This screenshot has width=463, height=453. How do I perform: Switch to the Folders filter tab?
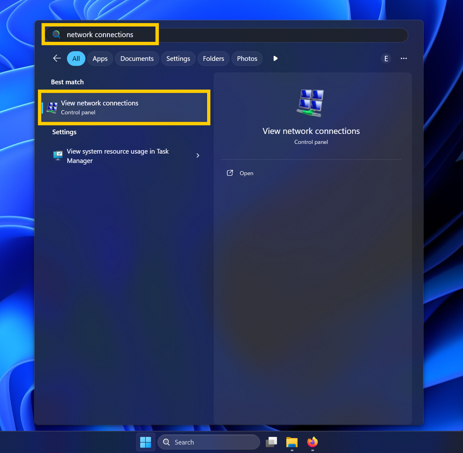click(213, 59)
